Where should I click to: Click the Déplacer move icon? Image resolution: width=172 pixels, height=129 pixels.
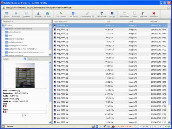click(x=143, y=13)
